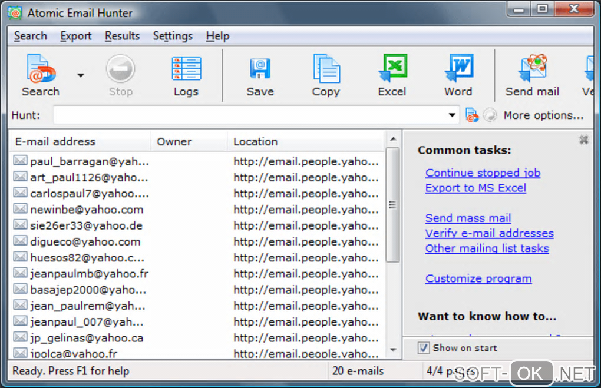Start a new email search from the toolbar
The height and width of the screenshot is (388, 601).
click(40, 75)
